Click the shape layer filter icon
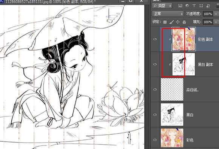Image resolution: width=219 pixels, height=149 pixels. tap(201, 6)
